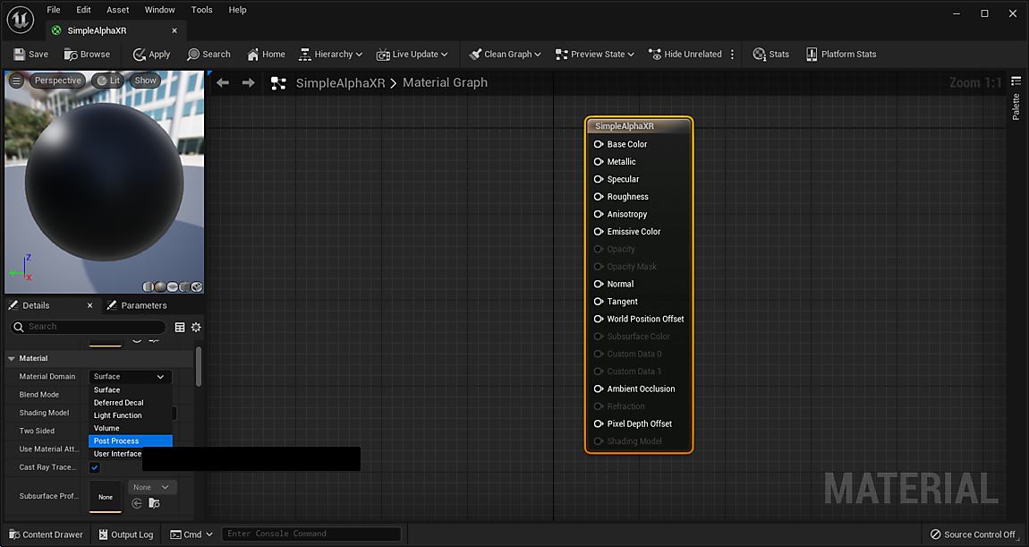Save the SimpleAlphaXR material
1029x547 pixels.
click(x=30, y=54)
